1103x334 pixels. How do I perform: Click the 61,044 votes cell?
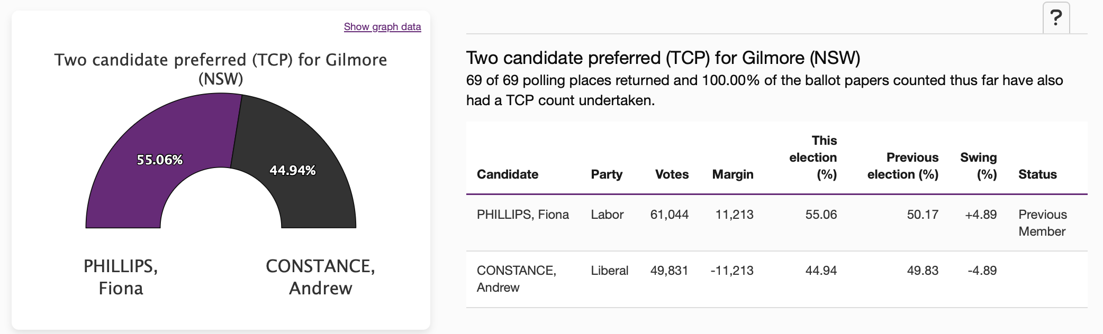point(669,215)
